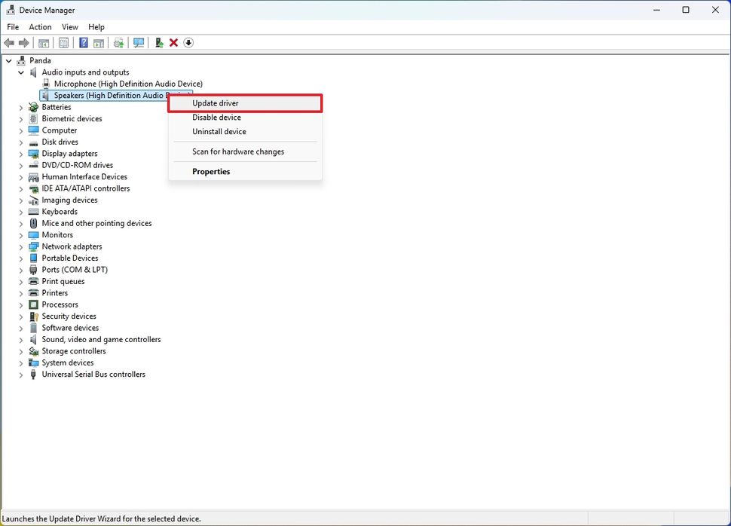The width and height of the screenshot is (731, 526).
Task: Select the Panda computer root node
Action: click(40, 60)
